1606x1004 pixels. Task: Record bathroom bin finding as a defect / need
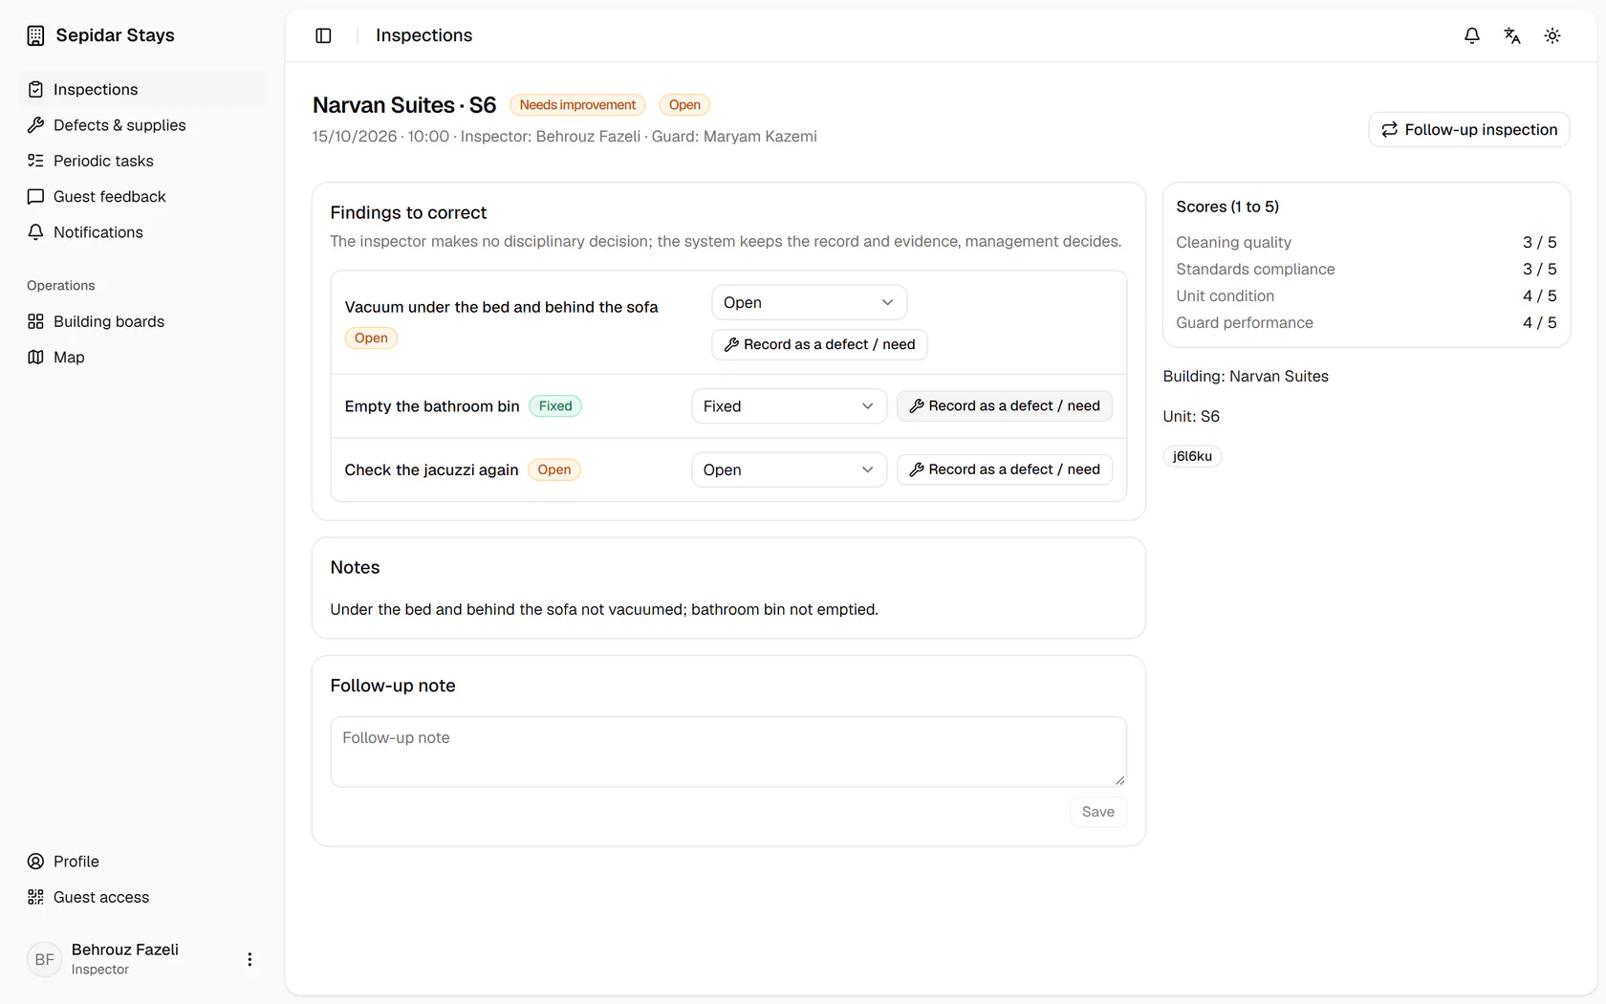(x=1005, y=405)
